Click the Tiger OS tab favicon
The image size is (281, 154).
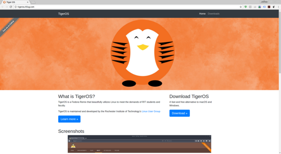click(4, 2)
